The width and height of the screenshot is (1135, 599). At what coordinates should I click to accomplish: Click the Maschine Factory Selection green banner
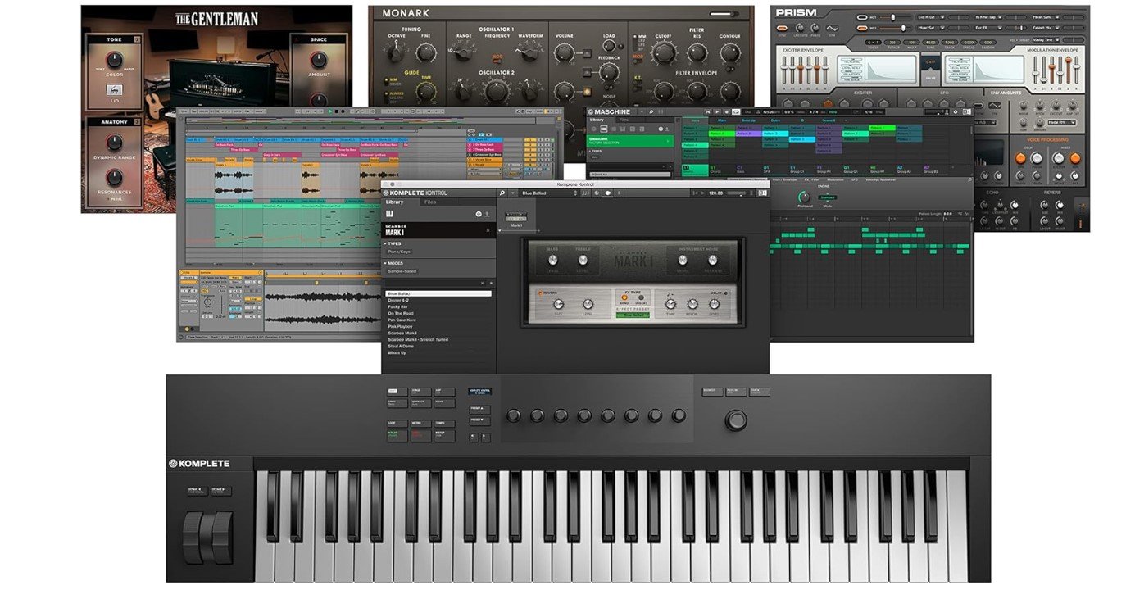pos(629,141)
